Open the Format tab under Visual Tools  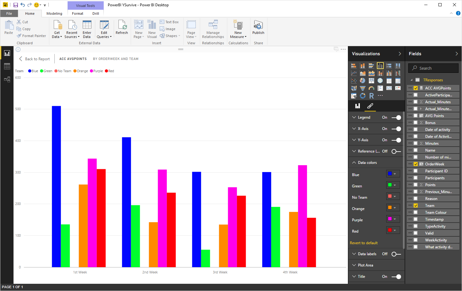[77, 13]
